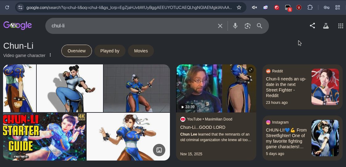Viewport: 346px width, 167px height.
Task: Click the YouTube source icon
Action: click(x=183, y=119)
